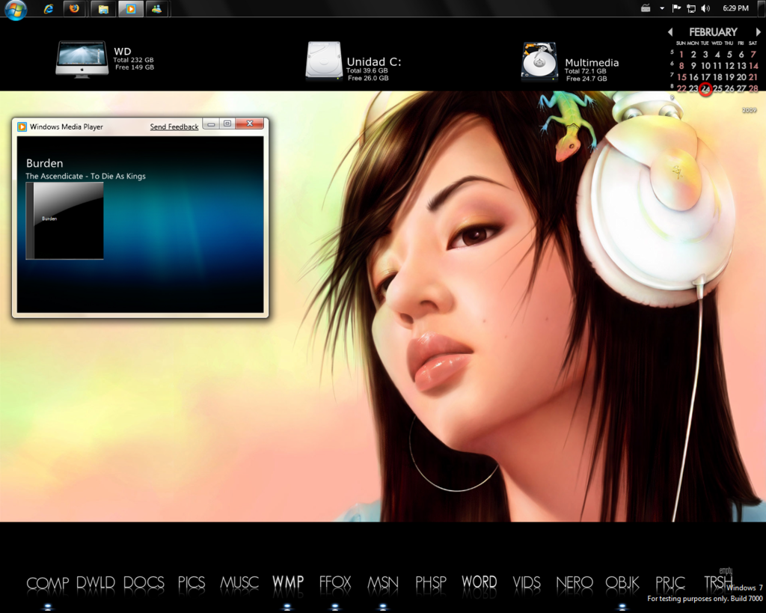Show hidden system tray icons

coord(662,8)
